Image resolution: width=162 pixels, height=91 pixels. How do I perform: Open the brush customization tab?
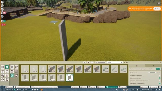[154, 66]
